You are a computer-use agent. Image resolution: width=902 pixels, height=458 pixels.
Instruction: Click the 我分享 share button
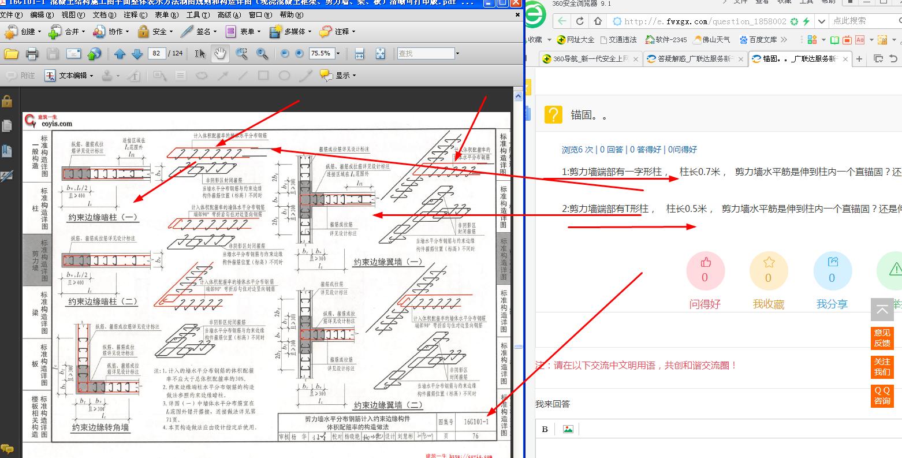pos(832,270)
